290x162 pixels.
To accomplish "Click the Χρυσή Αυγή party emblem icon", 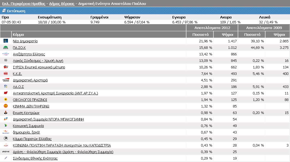I will [6, 61].
